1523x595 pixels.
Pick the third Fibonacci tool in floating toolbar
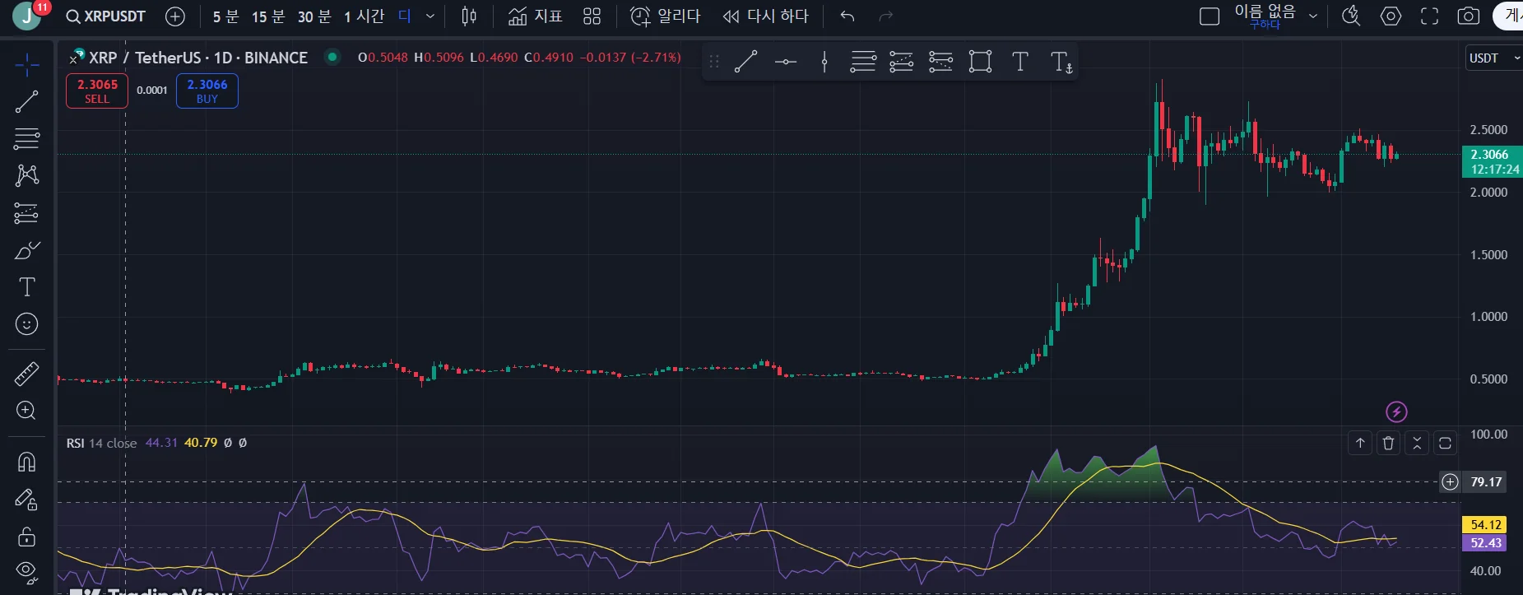click(x=940, y=62)
